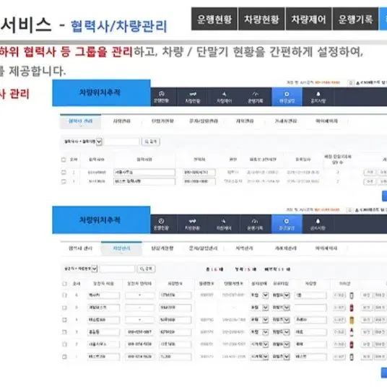
Task: Click the 서울사무소 partner name input field
Action: coord(144,173)
